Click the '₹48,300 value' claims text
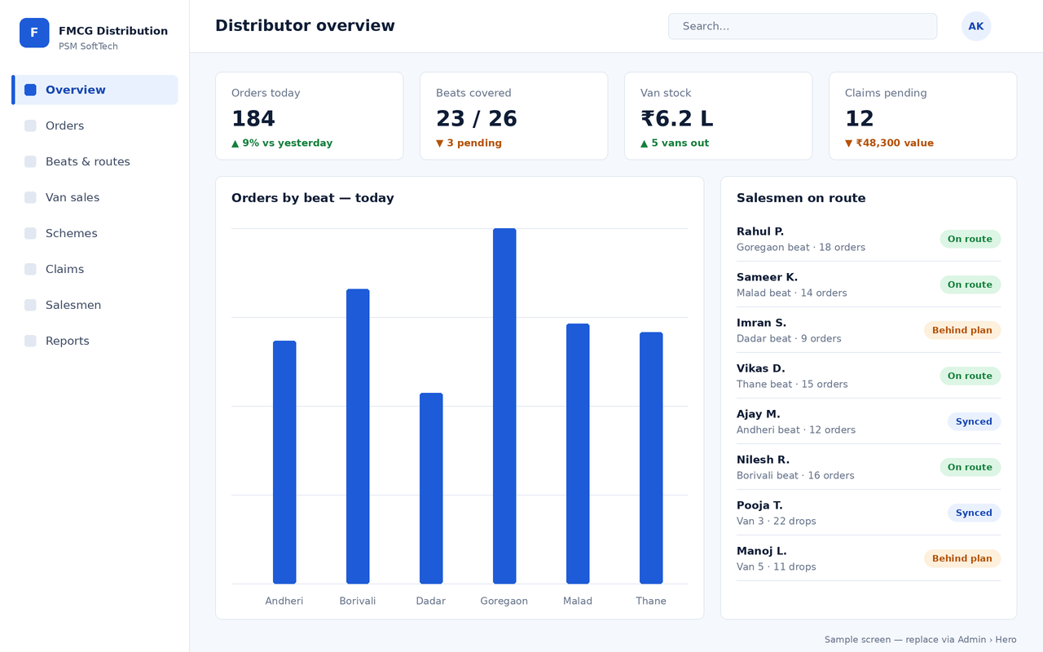The width and height of the screenshot is (1043, 652). (x=895, y=143)
